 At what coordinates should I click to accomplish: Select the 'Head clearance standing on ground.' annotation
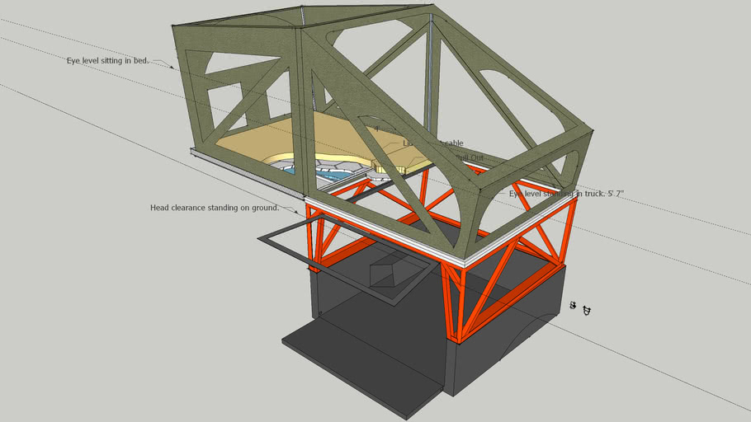[214, 208]
